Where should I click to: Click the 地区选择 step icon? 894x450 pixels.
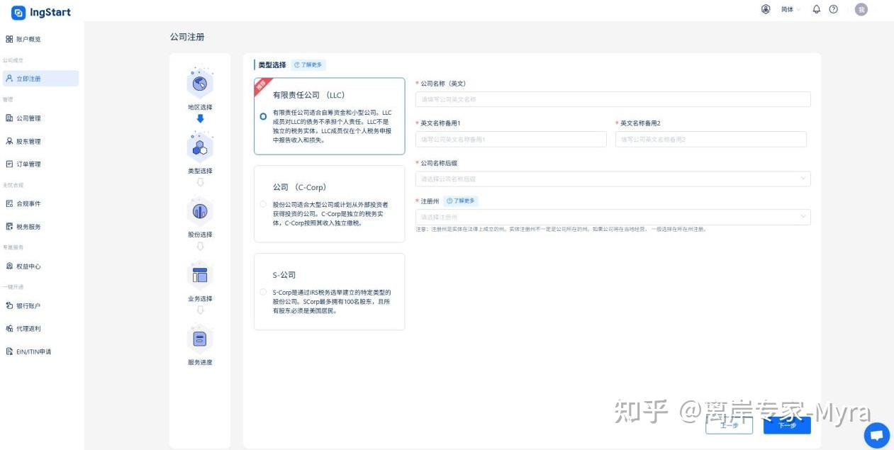[199, 83]
